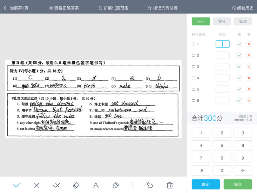Select the blue checkmark annotation tool
Viewport: 257px width, 193px height.
point(17,185)
